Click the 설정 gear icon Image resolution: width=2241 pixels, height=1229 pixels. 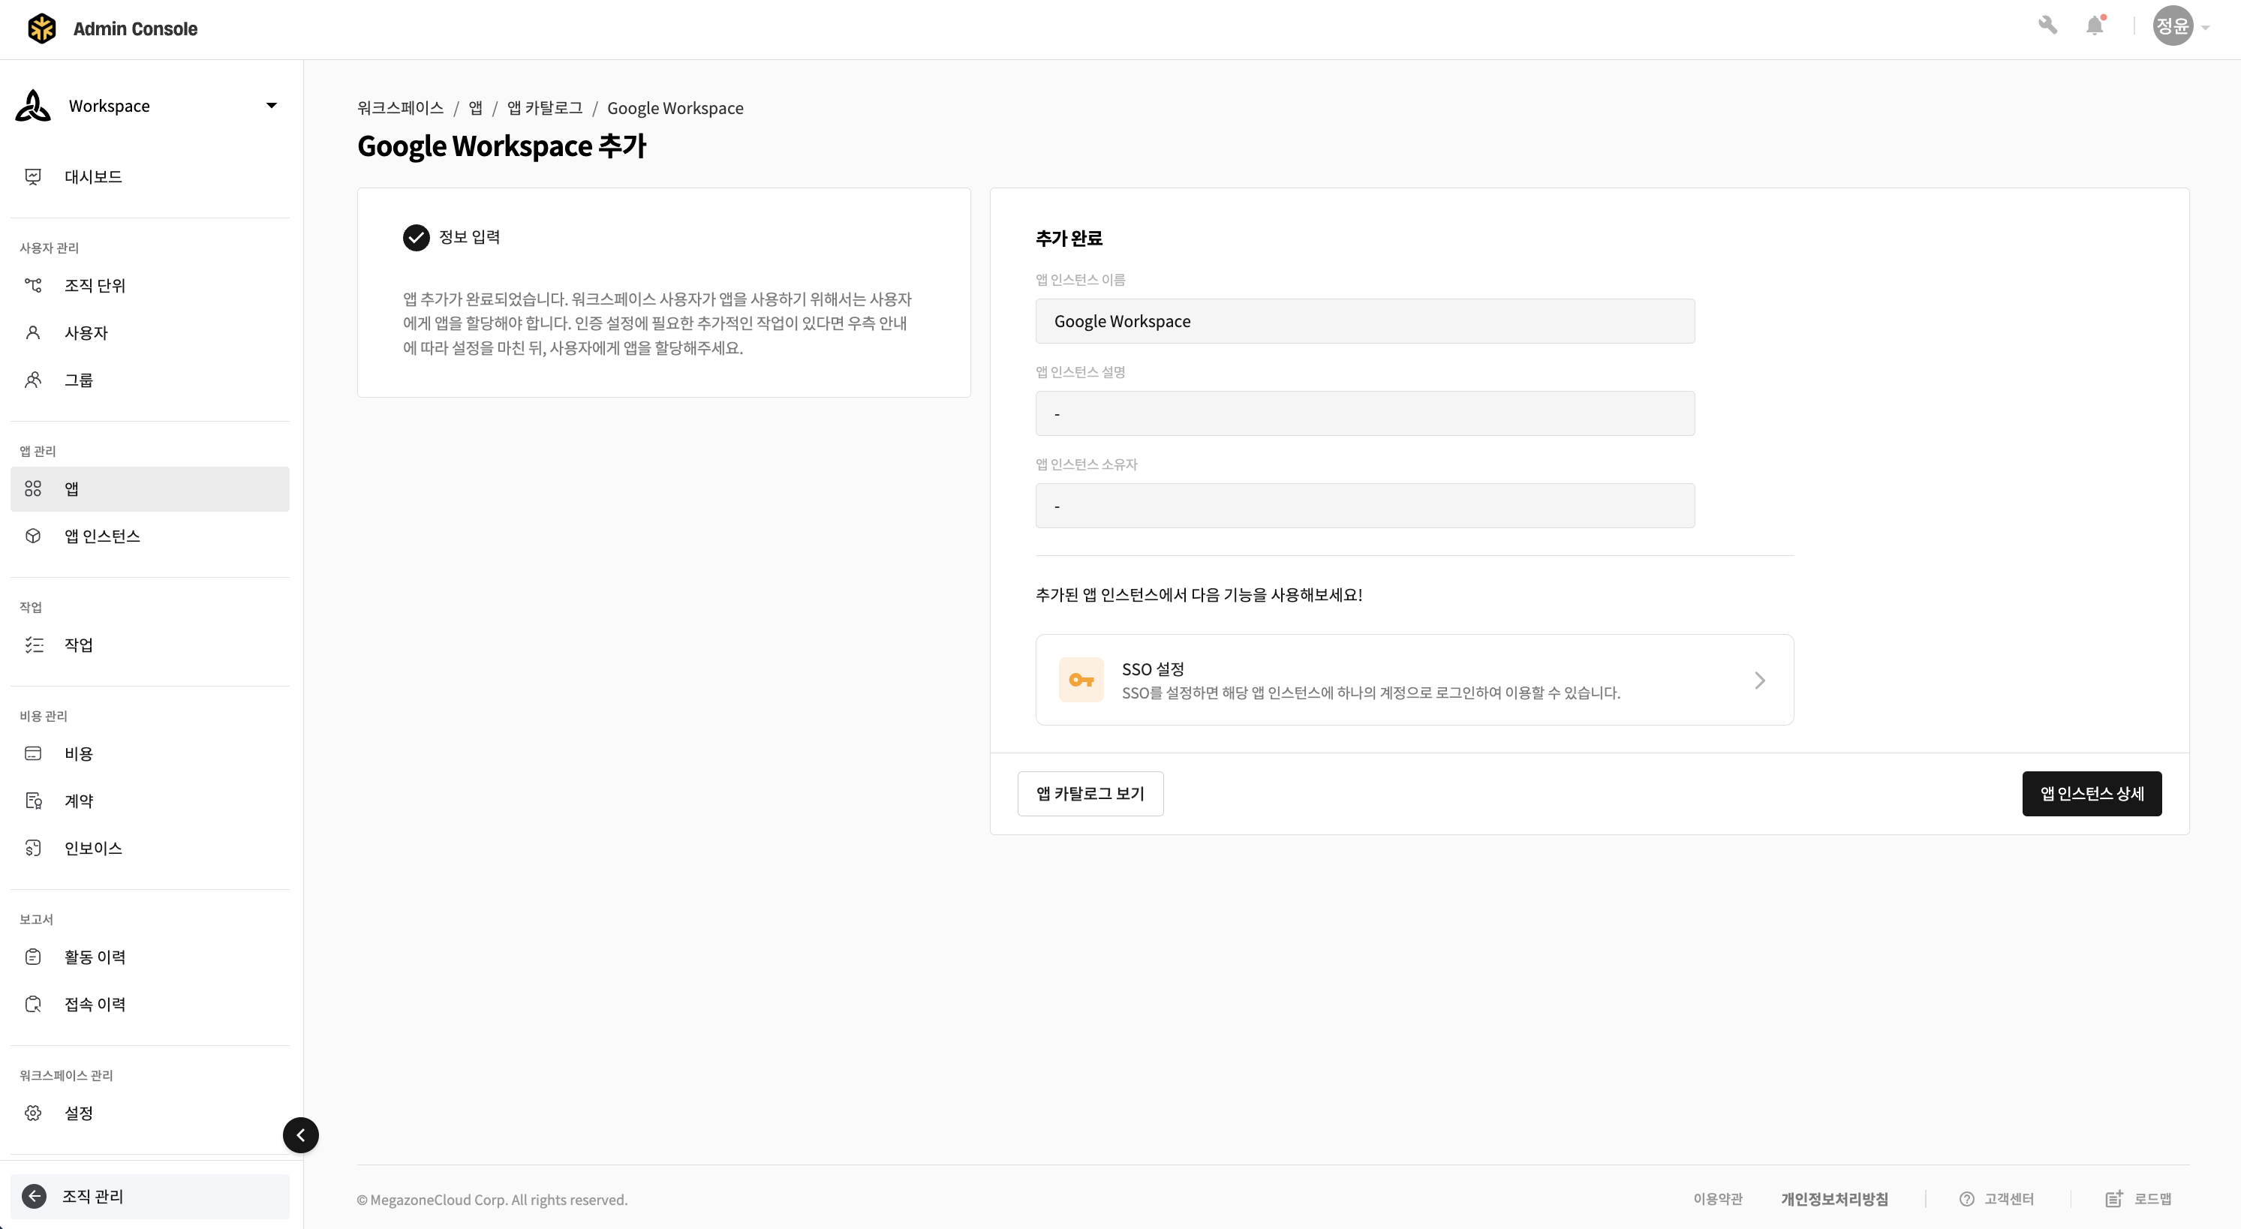(x=33, y=1113)
